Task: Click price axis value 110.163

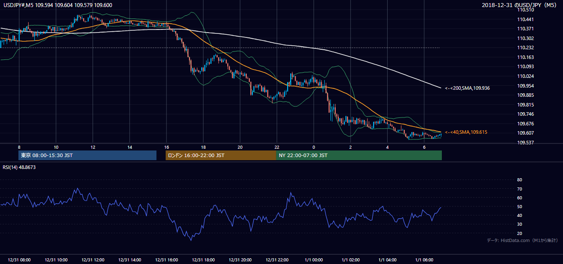Action: click(x=526, y=57)
